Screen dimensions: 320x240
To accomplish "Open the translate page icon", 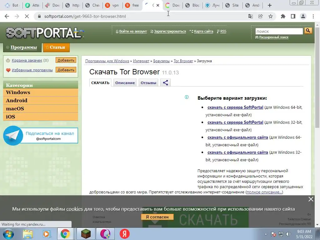I will pos(250,16).
